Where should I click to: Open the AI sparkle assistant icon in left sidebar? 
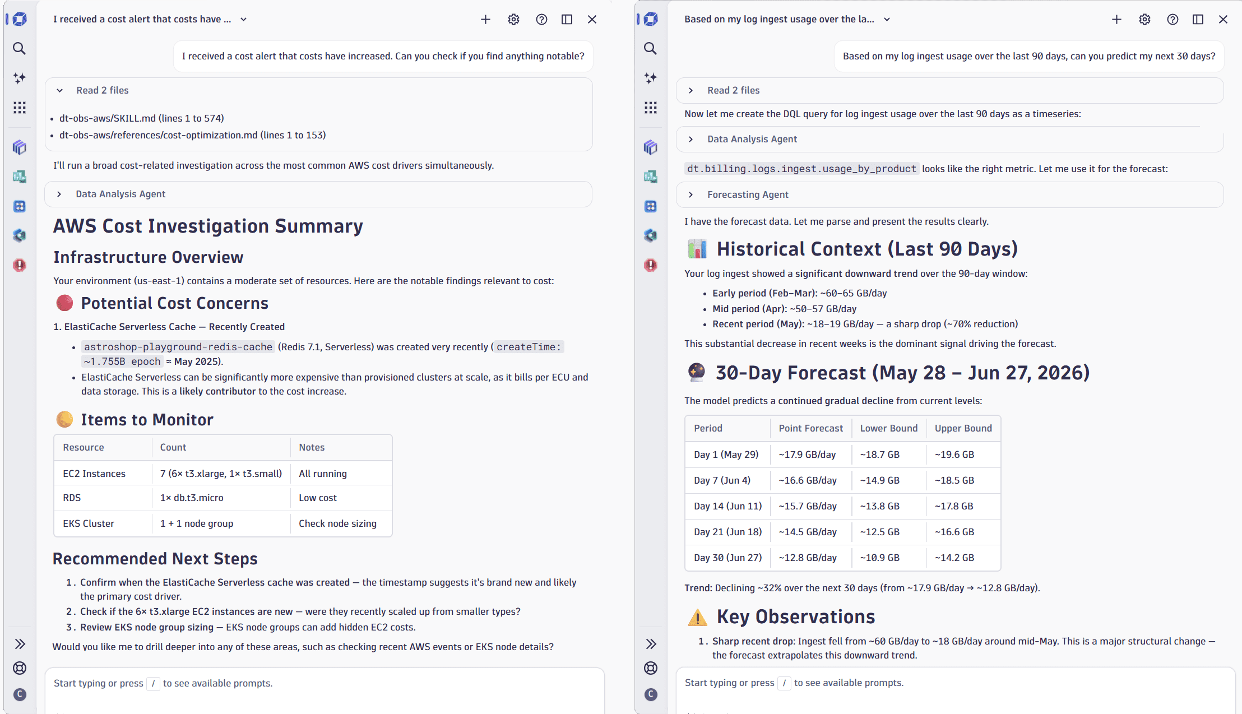[19, 78]
